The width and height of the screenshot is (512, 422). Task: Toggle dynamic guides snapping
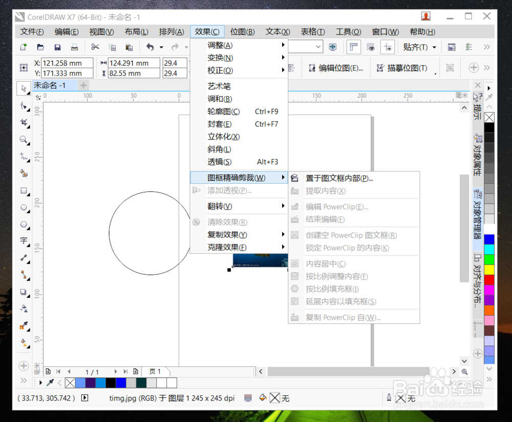pyautogui.click(x=388, y=47)
